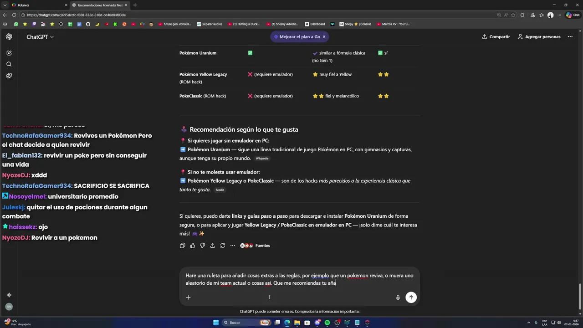Open browser settings and more menu

[x=559, y=15]
